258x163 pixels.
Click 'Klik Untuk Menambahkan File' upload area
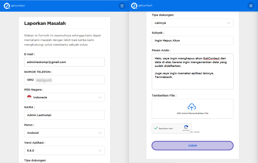coord(193,109)
